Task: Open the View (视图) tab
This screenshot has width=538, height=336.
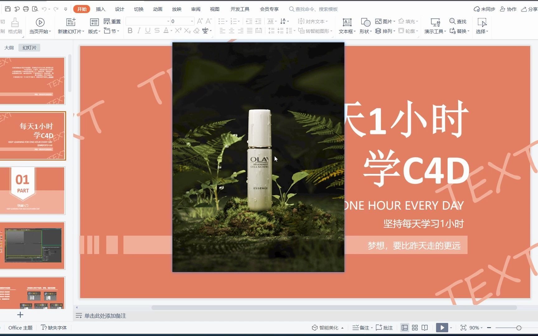Action: (x=215, y=9)
